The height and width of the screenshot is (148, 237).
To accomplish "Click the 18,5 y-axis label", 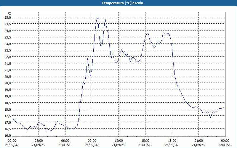I will (x=7, y=103).
